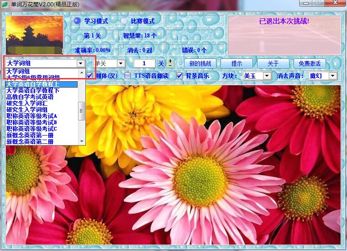Choose 大学英语自学教程上 from the list
The height and width of the screenshot is (251, 347).
click(x=42, y=84)
